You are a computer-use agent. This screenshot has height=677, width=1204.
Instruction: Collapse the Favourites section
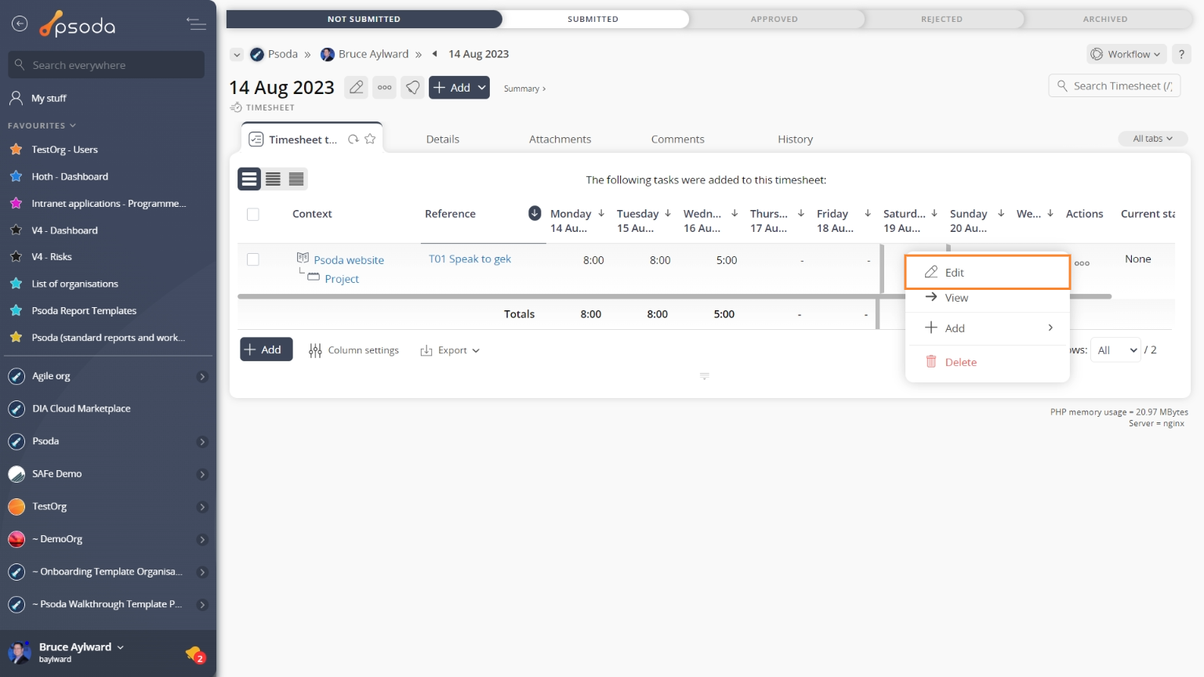(42, 125)
